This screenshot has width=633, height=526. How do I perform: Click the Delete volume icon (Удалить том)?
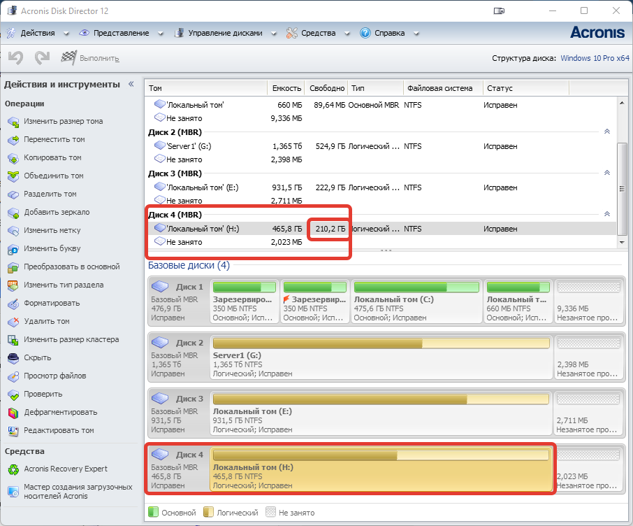(x=13, y=322)
